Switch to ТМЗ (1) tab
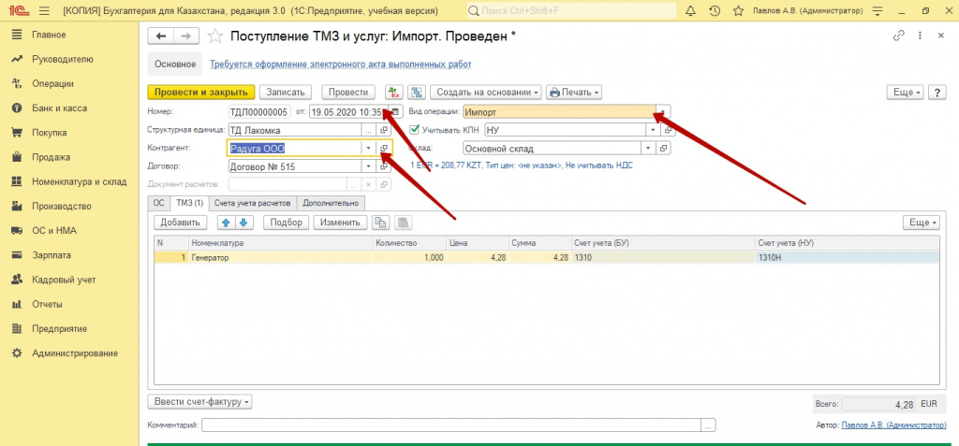This screenshot has height=446, width=959. pyautogui.click(x=189, y=203)
